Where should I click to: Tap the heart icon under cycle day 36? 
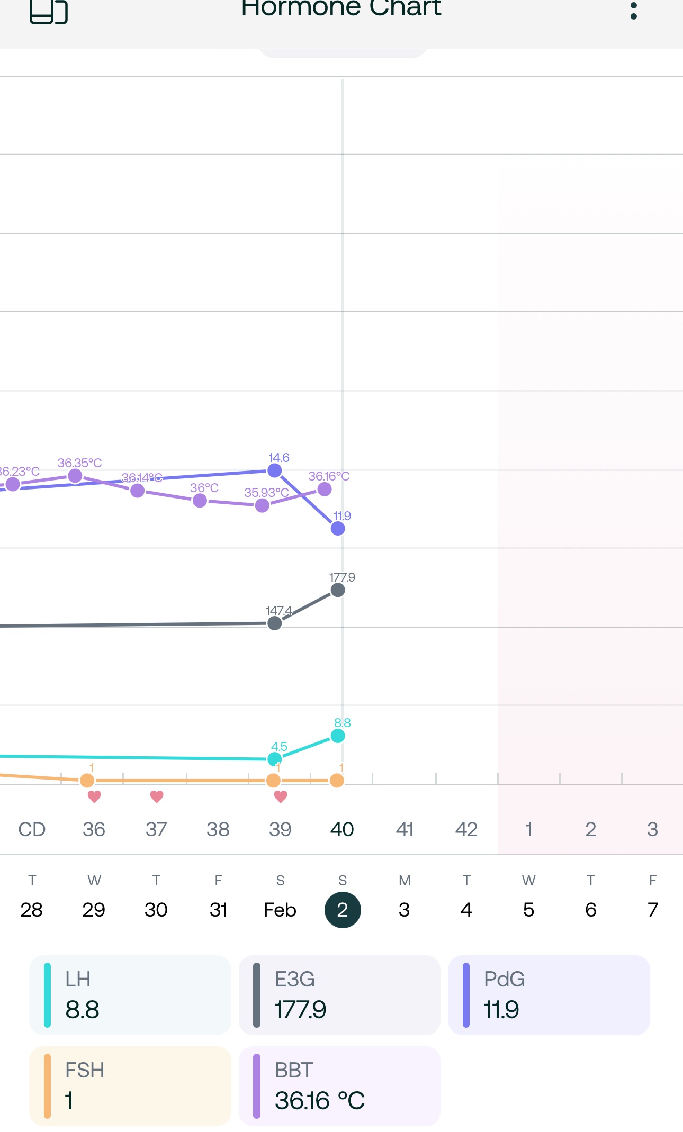coord(94,796)
